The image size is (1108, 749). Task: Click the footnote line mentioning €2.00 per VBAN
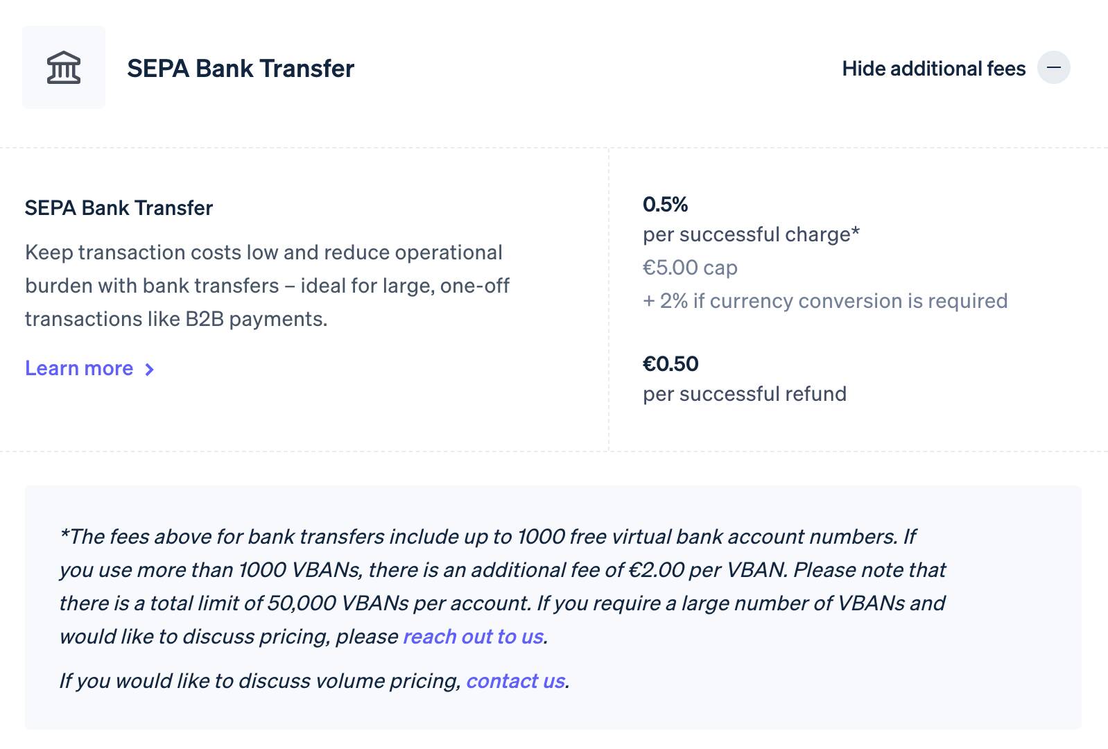(502, 570)
